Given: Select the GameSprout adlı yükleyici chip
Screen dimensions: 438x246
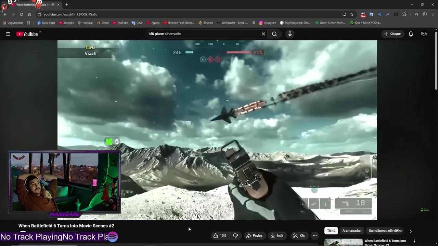Looking at the screenshot, I should pyautogui.click(x=386, y=231).
